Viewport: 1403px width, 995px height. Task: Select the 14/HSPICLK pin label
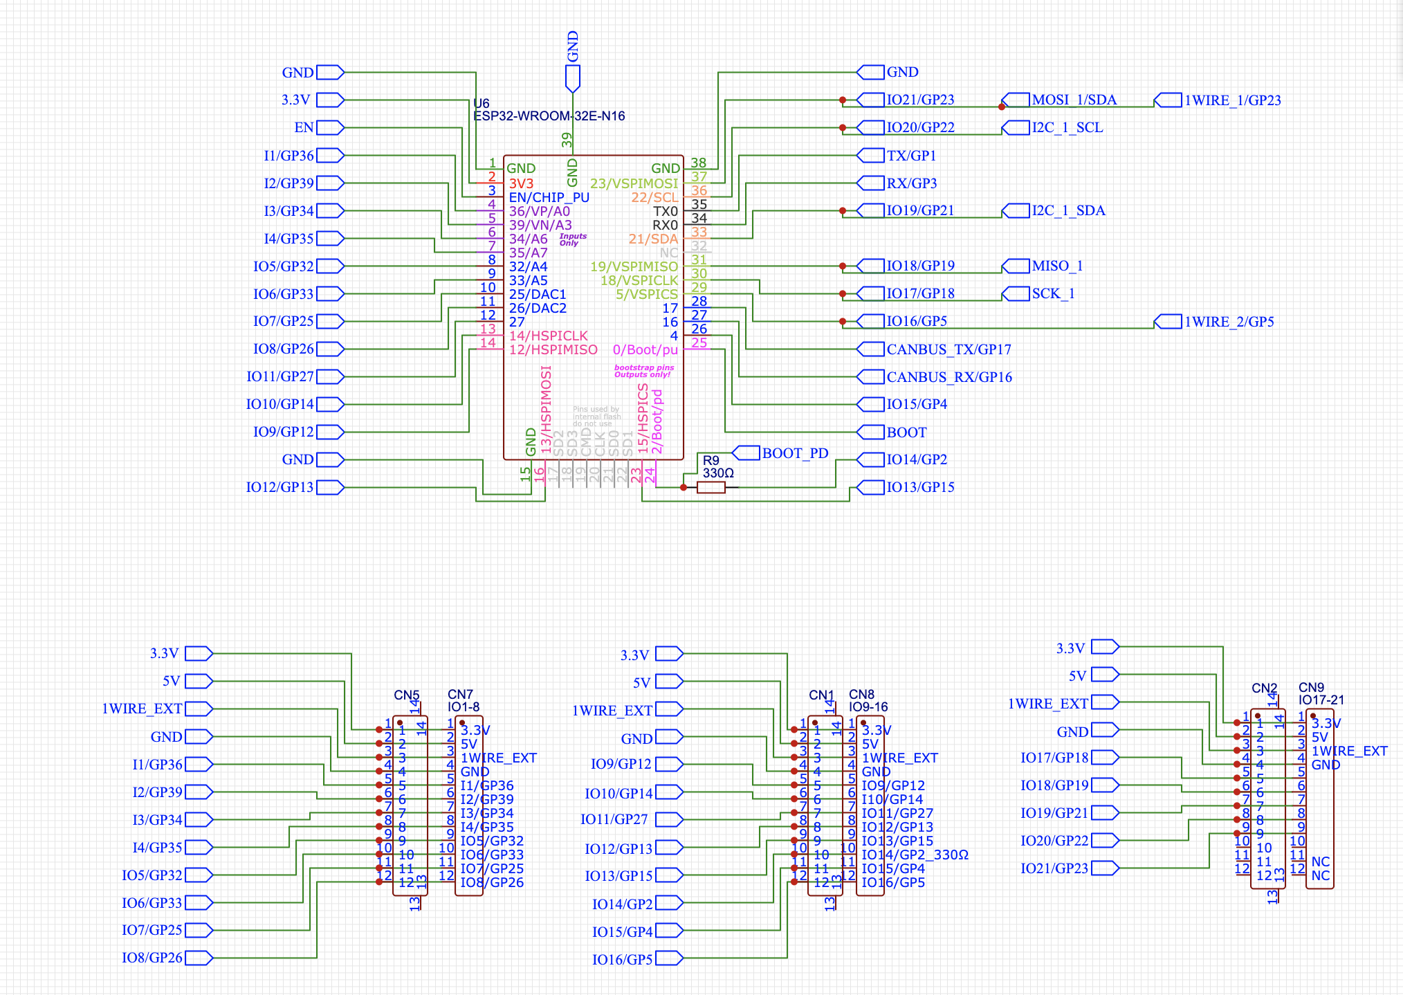pyautogui.click(x=548, y=336)
